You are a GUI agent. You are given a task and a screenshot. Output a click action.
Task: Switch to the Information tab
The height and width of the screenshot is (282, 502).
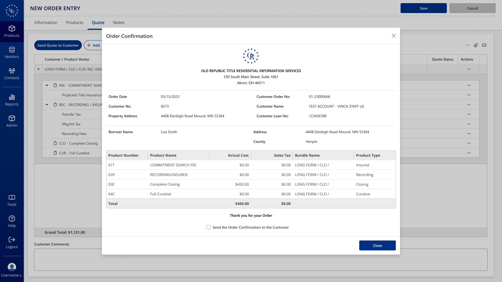point(46,22)
